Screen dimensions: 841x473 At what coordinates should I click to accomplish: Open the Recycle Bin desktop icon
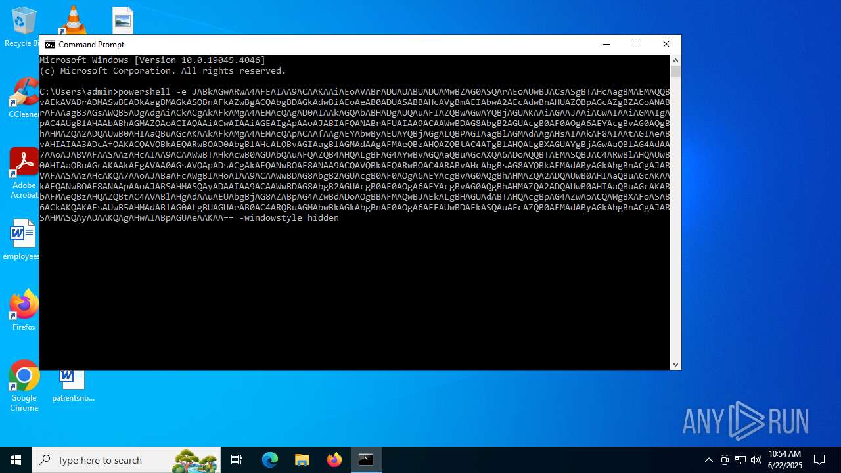tap(23, 26)
